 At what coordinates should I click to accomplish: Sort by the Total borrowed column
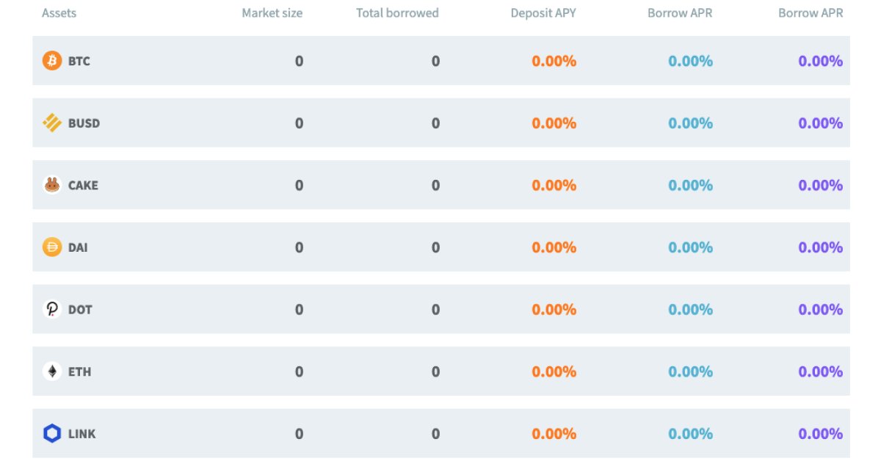[397, 12]
